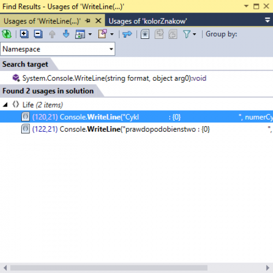
Task: Expand all results with the plus icon
Action: pyautogui.click(x=24, y=34)
